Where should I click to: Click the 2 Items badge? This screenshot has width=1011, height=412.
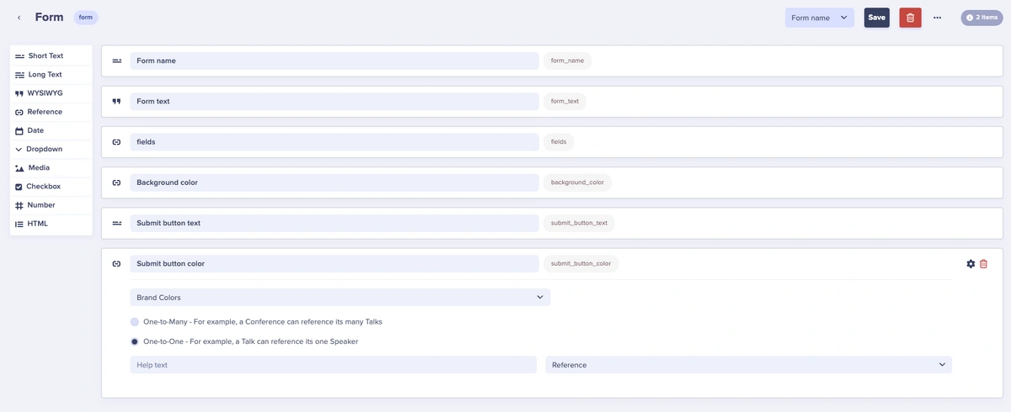pyautogui.click(x=982, y=18)
